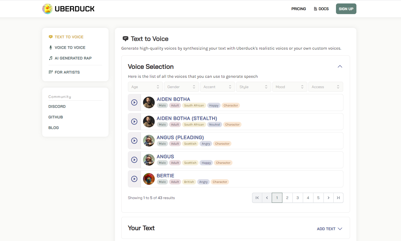Viewport: 401px width, 241px height.
Task: Go to results page 2
Action: (287, 198)
